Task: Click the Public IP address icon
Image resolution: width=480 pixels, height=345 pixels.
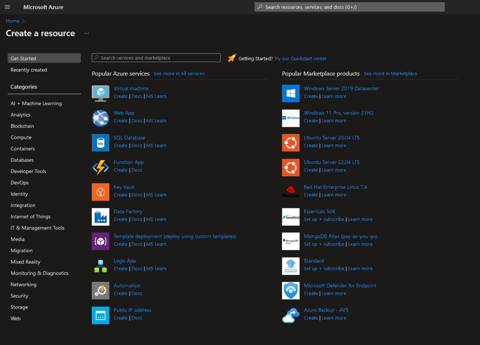Action: pos(100,315)
